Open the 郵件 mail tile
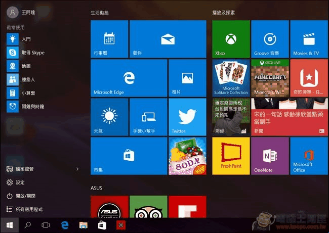 pos(168,39)
